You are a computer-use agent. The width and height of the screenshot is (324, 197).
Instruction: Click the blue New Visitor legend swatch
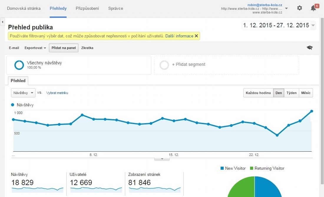coord(222,168)
